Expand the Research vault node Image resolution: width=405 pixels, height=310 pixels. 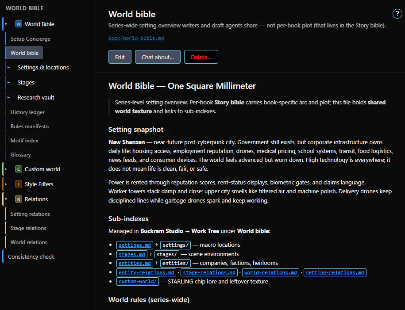[8, 98]
